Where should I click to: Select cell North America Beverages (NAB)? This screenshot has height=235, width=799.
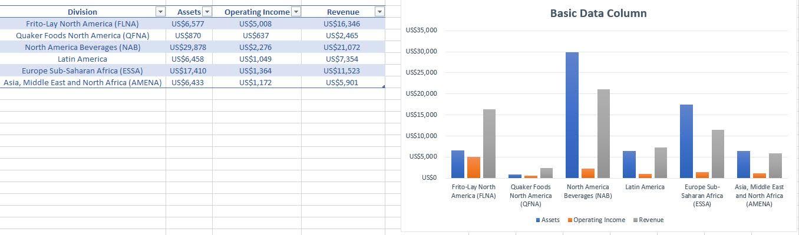[x=82, y=47]
